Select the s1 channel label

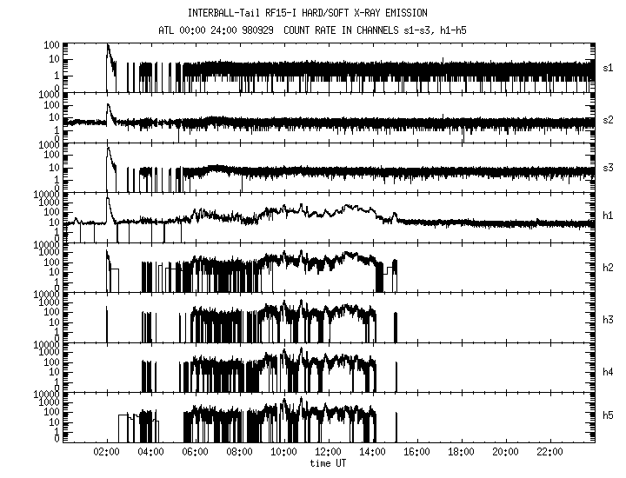(x=608, y=68)
